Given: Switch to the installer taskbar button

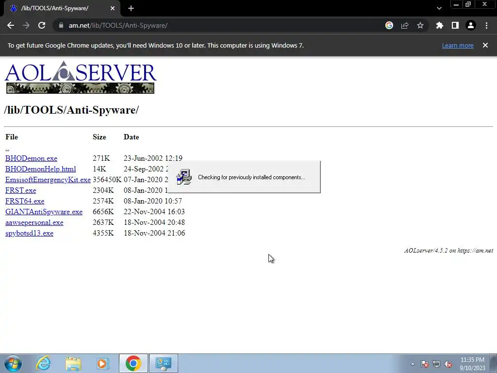Looking at the screenshot, I should pos(164,363).
